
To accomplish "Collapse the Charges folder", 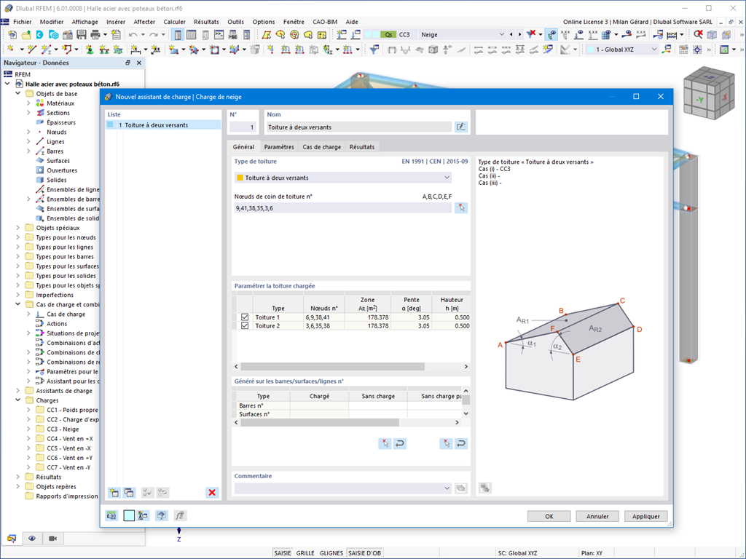I will 18,400.
